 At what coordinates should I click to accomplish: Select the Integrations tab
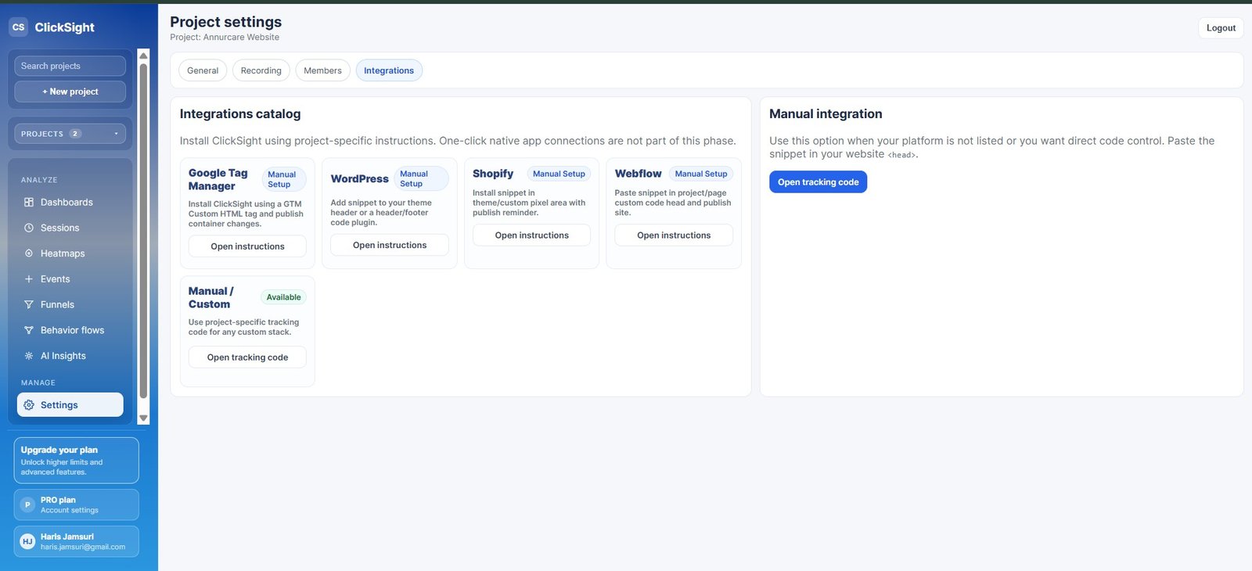[389, 70]
